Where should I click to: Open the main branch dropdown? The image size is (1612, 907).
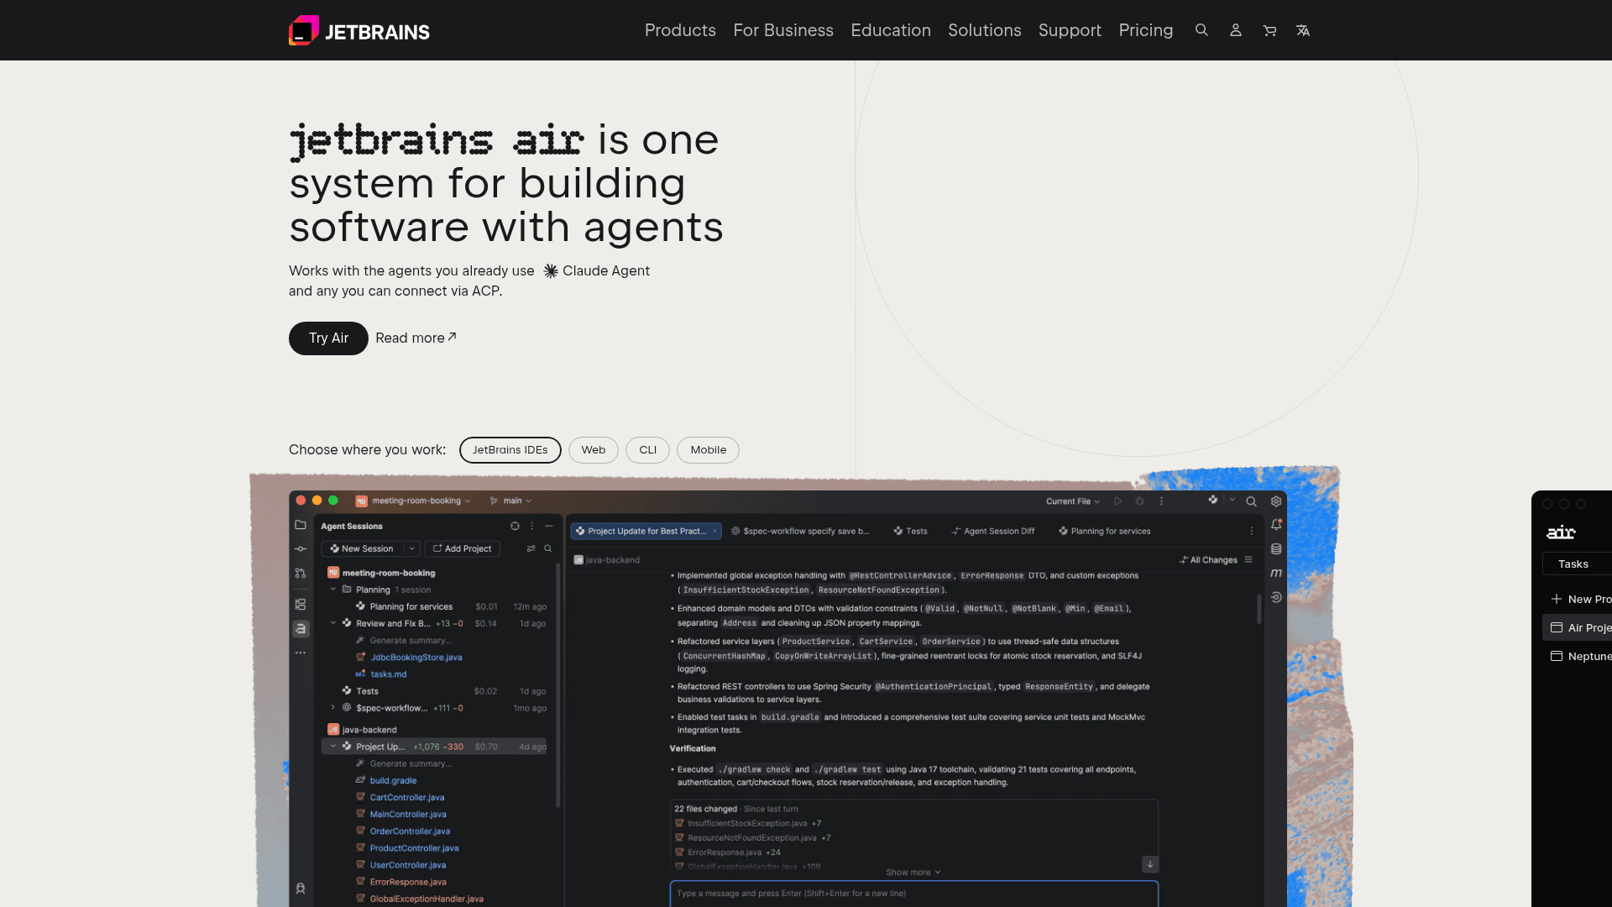[x=511, y=501]
